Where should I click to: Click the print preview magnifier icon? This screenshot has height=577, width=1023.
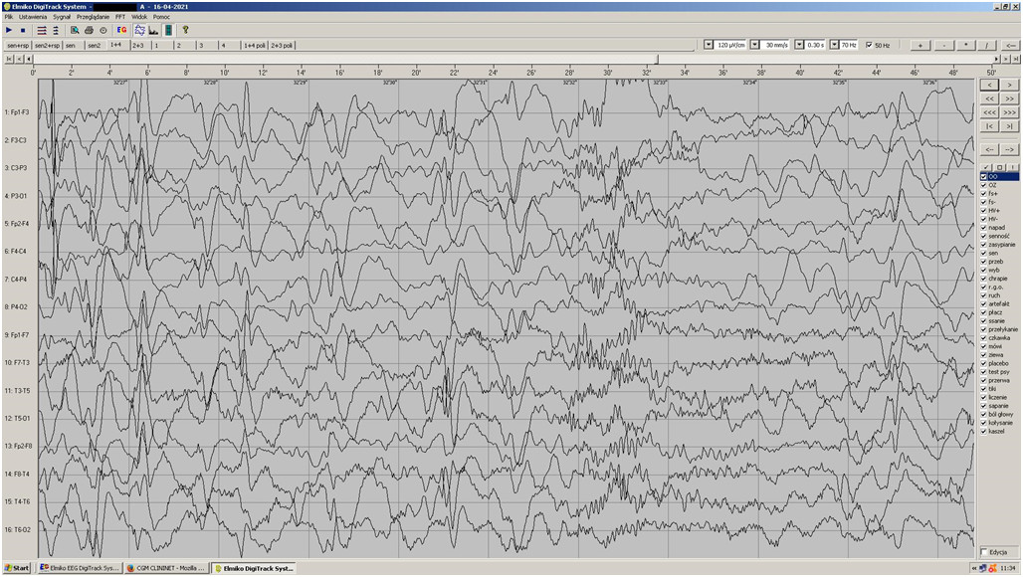75,30
